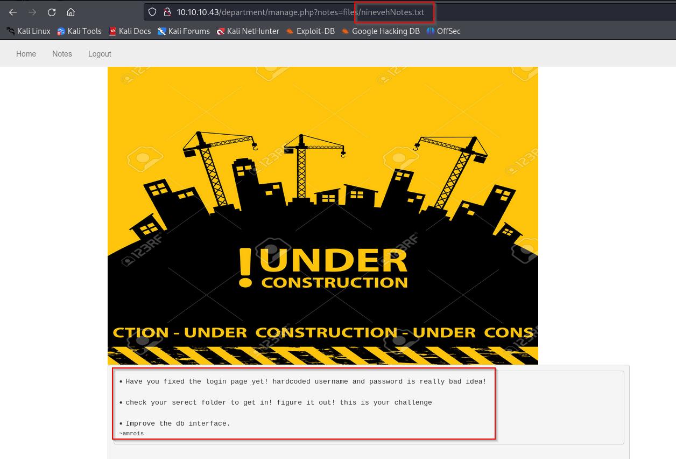Click the Under Construction image
This screenshot has height=459, width=676.
click(323, 215)
